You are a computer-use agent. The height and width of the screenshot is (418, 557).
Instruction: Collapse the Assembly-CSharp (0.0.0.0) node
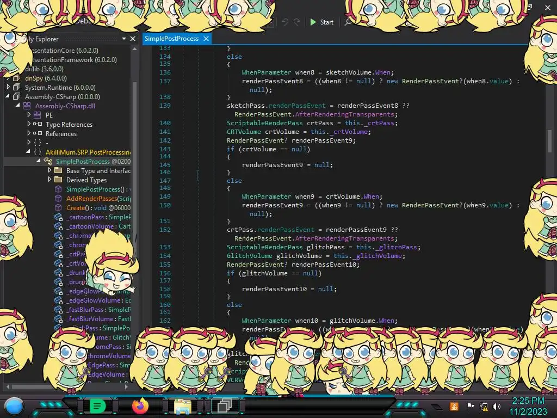click(x=8, y=96)
